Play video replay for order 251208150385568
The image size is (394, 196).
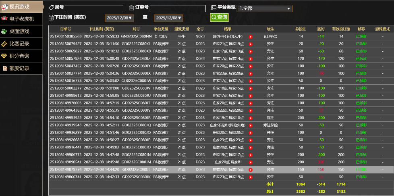250,36
